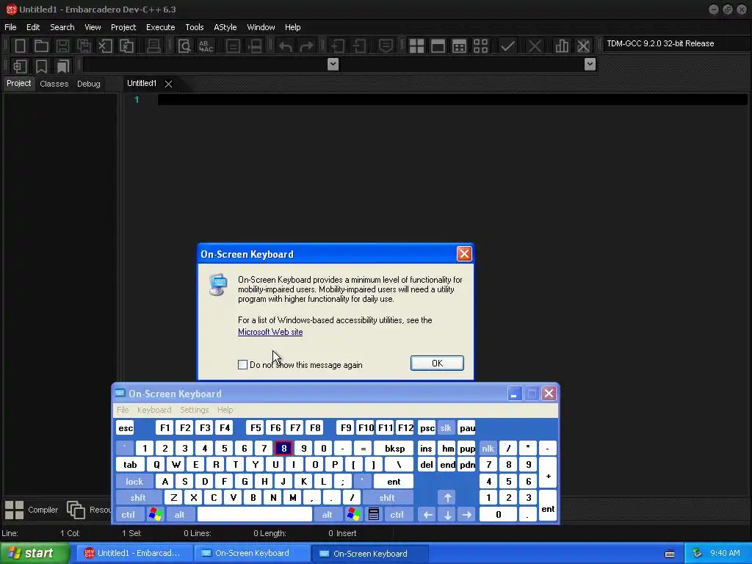
Task: Click the Rebuild All toolbar icon
Action: pyautogui.click(x=480, y=46)
